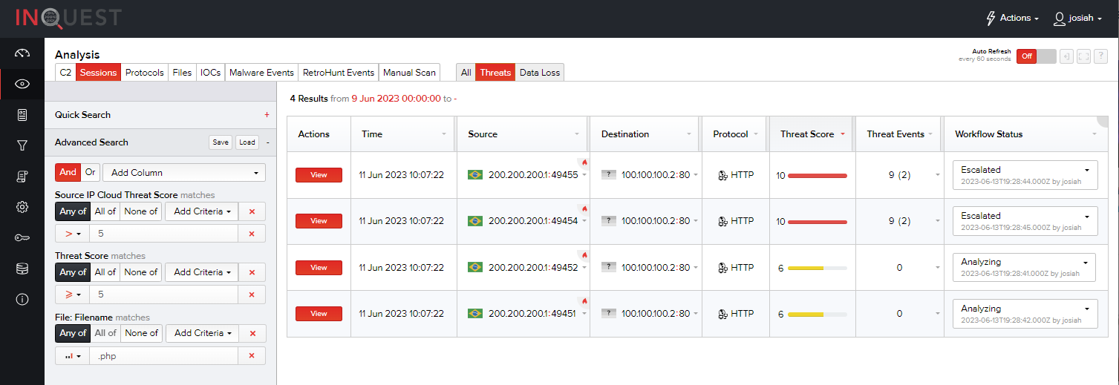Switch to the Protocols tab
Screen dimensions: 1119x385
144,73
